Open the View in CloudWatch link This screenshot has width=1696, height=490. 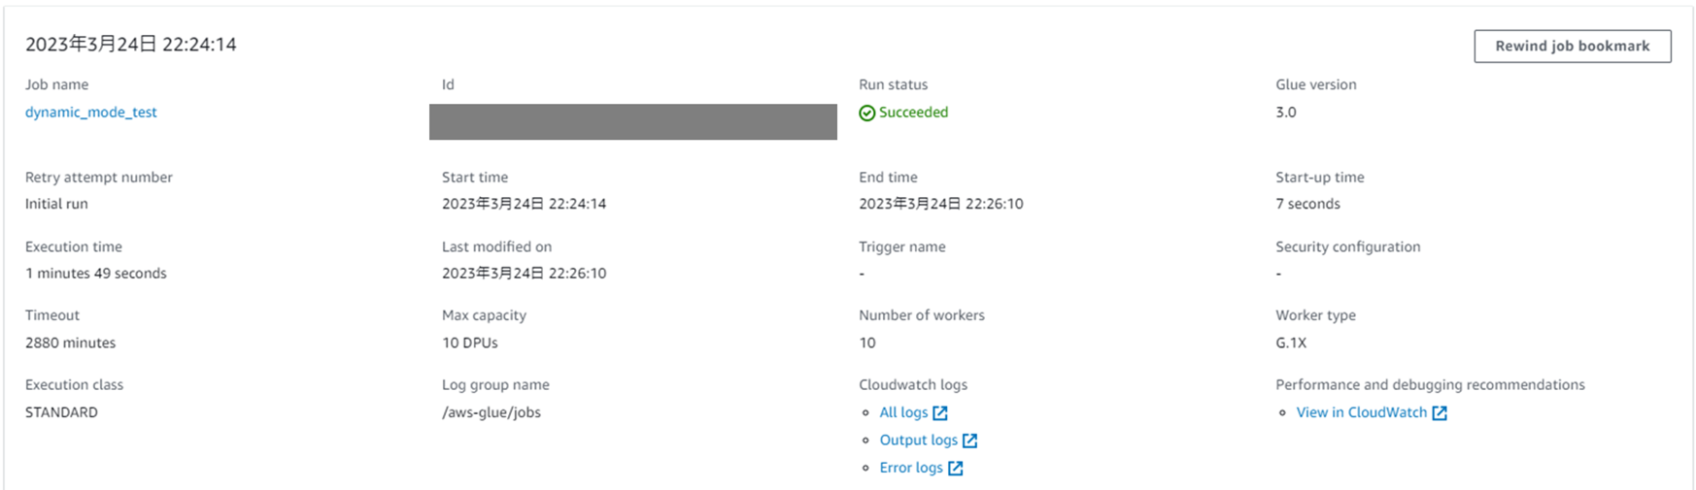pyautogui.click(x=1362, y=412)
